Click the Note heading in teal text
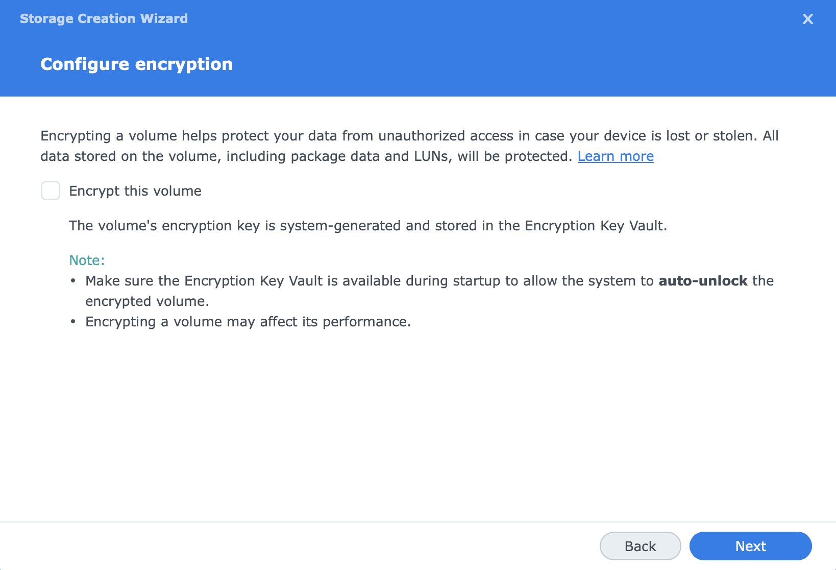 point(86,260)
